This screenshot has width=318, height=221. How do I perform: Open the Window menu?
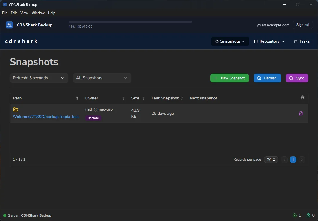38,13
